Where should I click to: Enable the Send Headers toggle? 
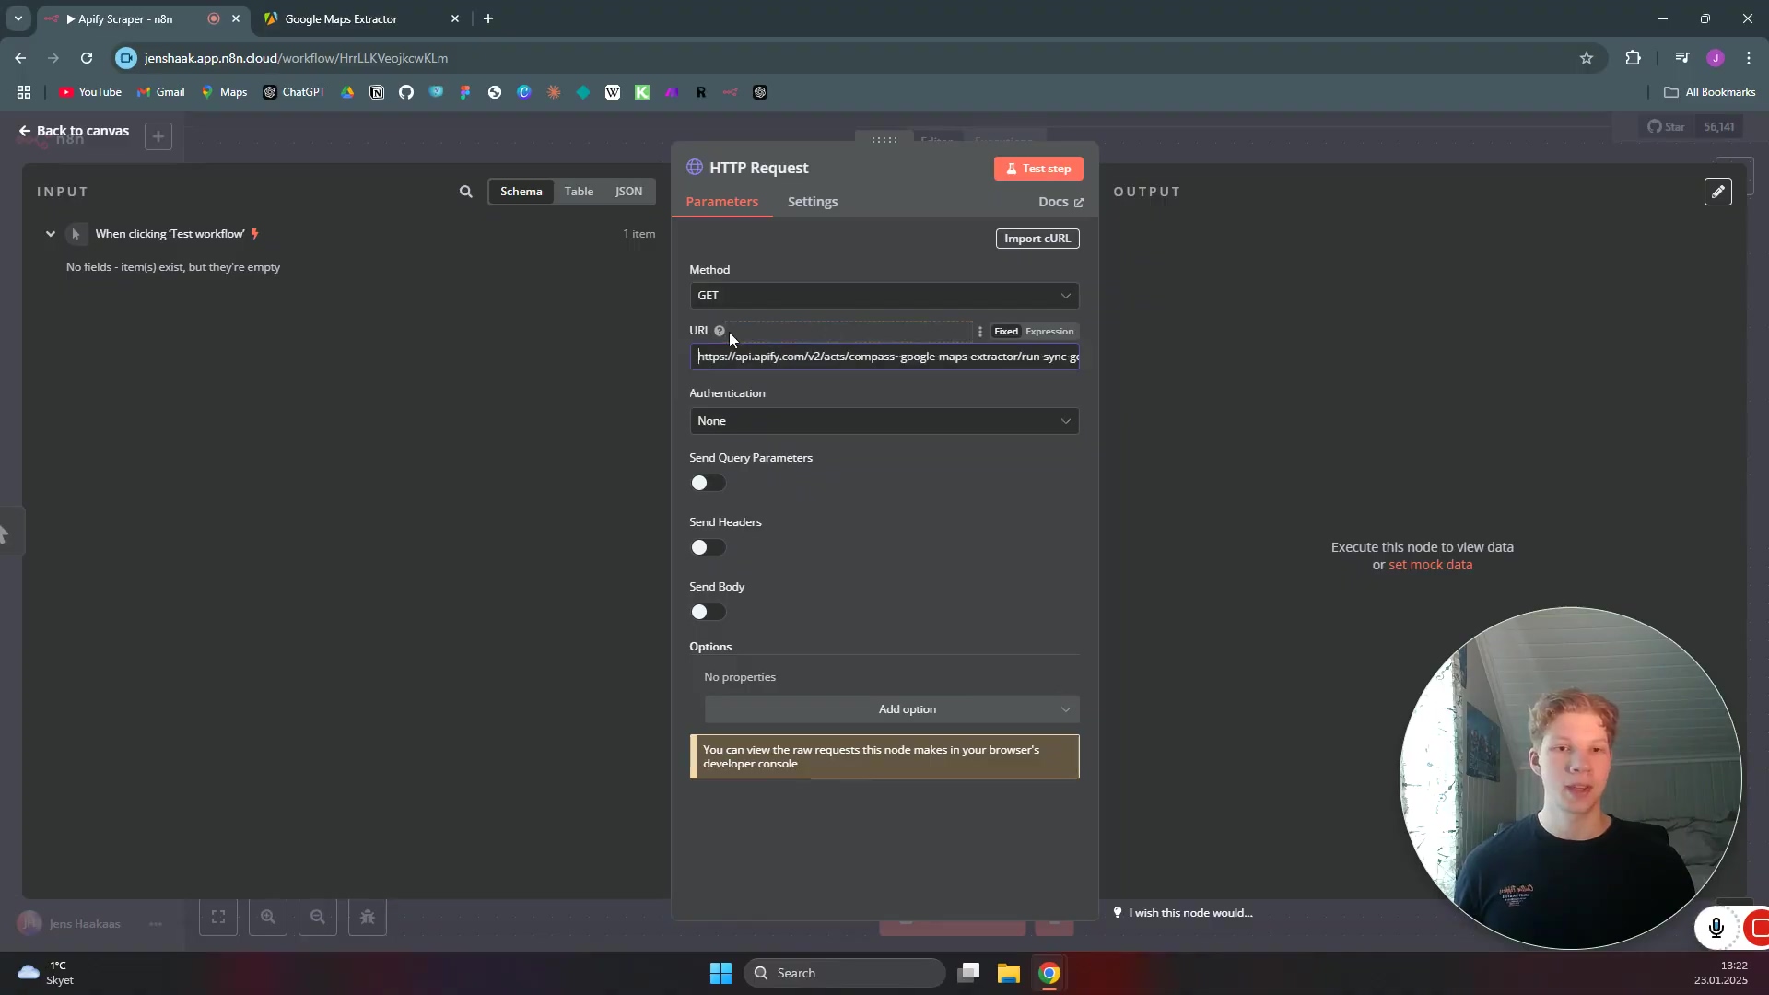click(x=709, y=547)
